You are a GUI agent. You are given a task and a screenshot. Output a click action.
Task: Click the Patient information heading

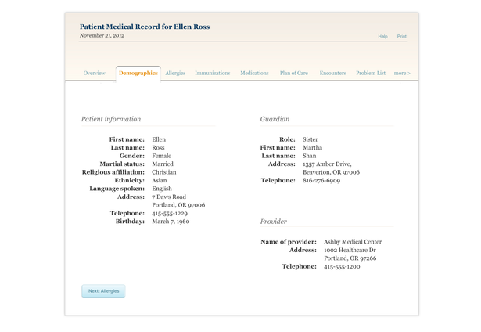[111, 119]
